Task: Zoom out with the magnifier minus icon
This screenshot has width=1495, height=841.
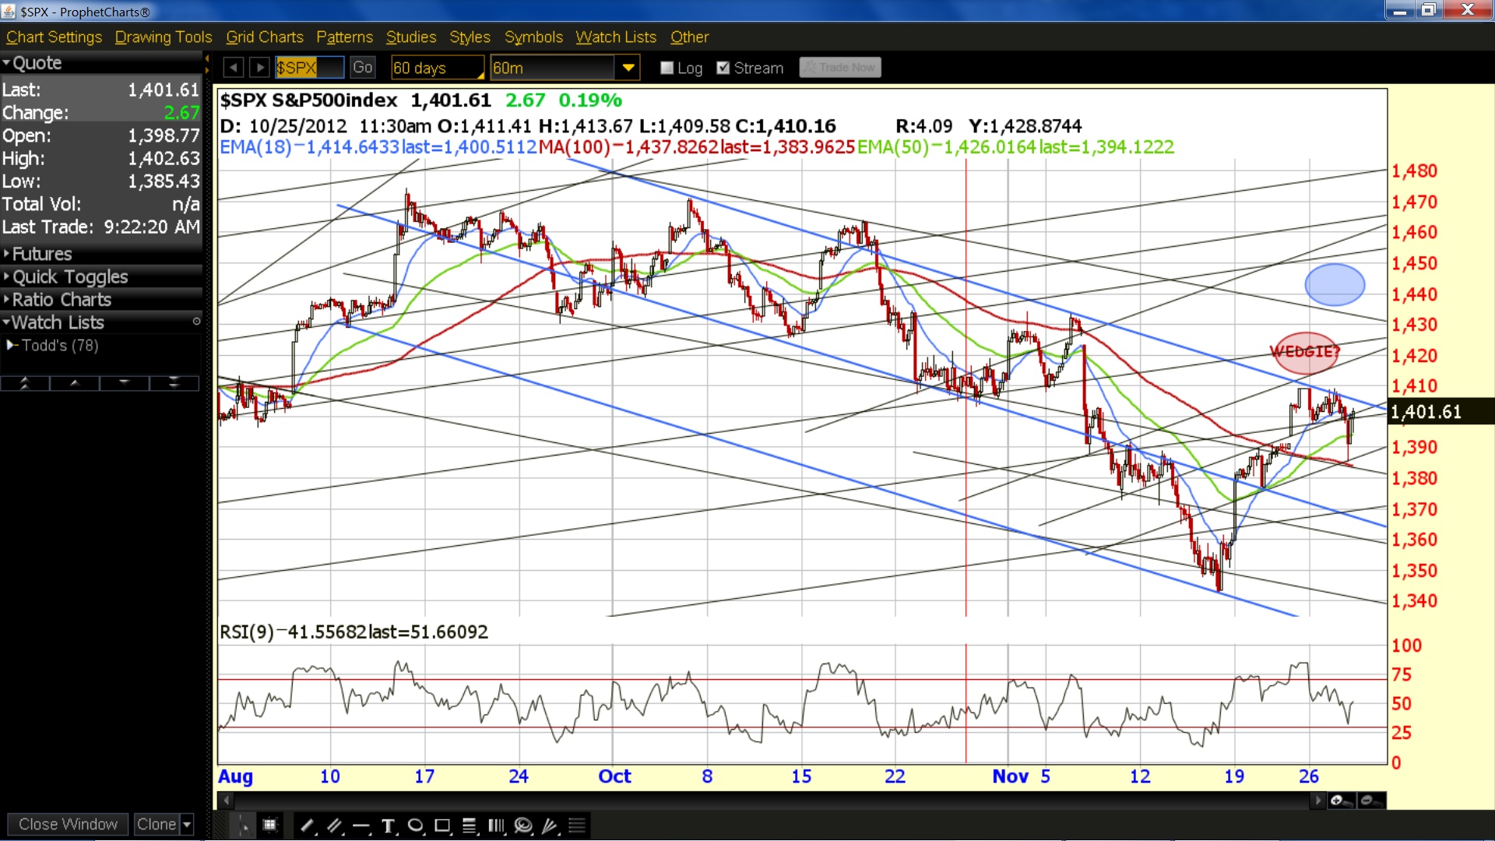Action: [1370, 801]
